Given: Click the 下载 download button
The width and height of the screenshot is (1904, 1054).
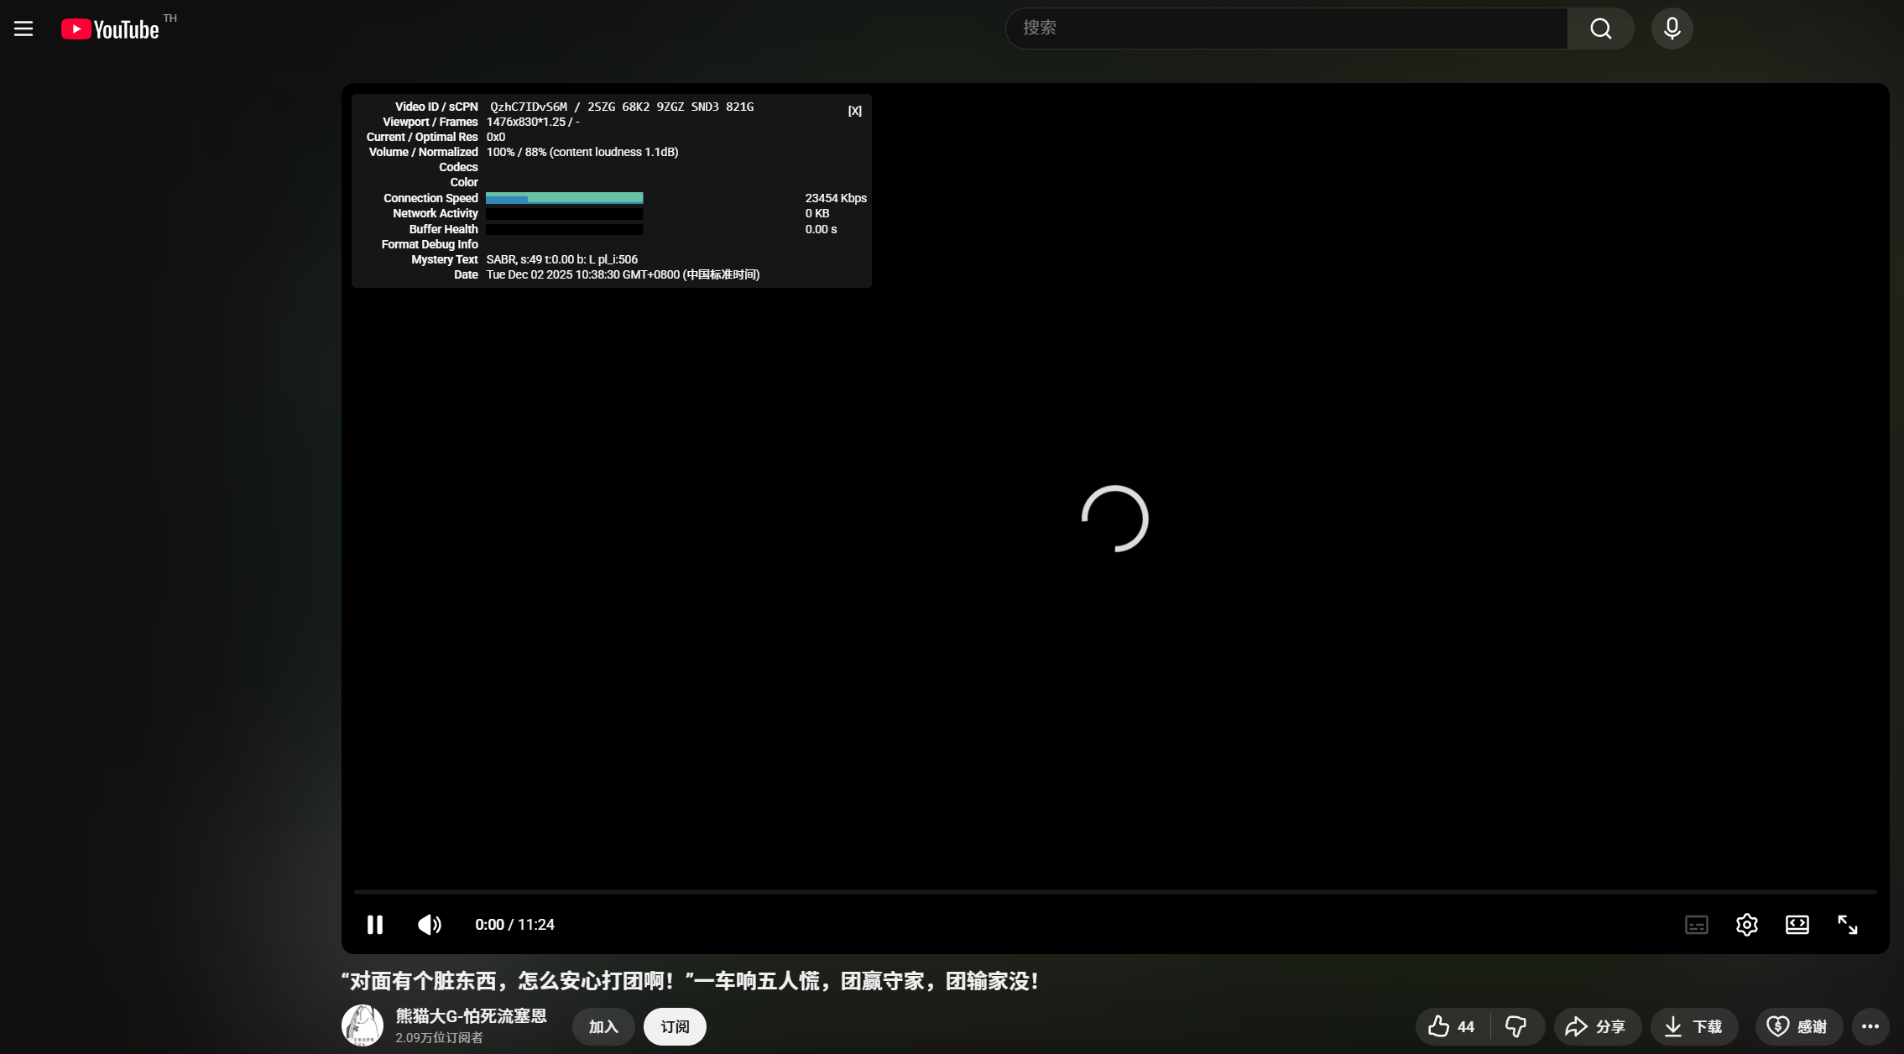Looking at the screenshot, I should pos(1693,1026).
